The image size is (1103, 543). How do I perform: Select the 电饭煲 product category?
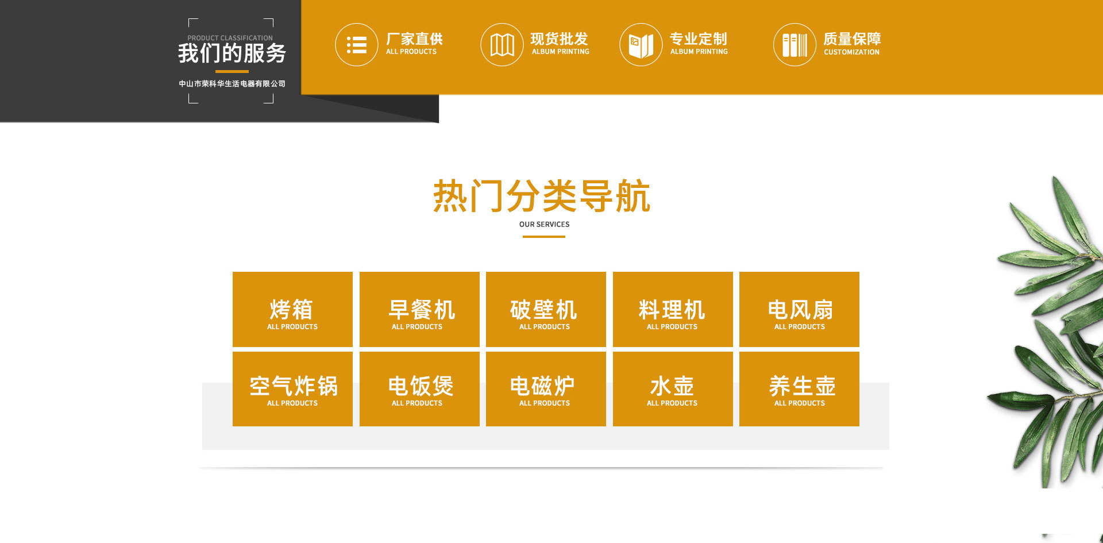coord(419,389)
